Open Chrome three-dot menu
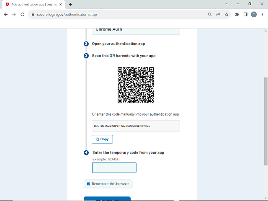 tap(262, 15)
